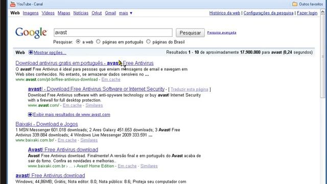Click the vertical scrollbar thumb
Viewport: 327px width, 184px height.
tap(322, 56)
